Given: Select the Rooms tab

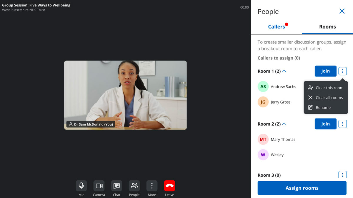Looking at the screenshot, I should [327, 27].
